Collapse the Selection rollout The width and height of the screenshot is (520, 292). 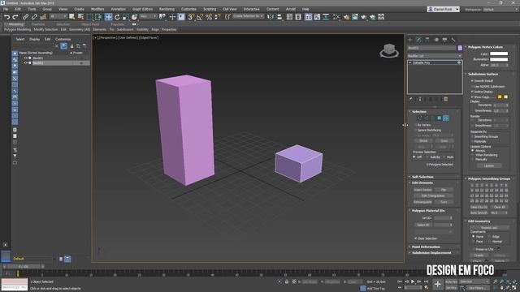419,112
